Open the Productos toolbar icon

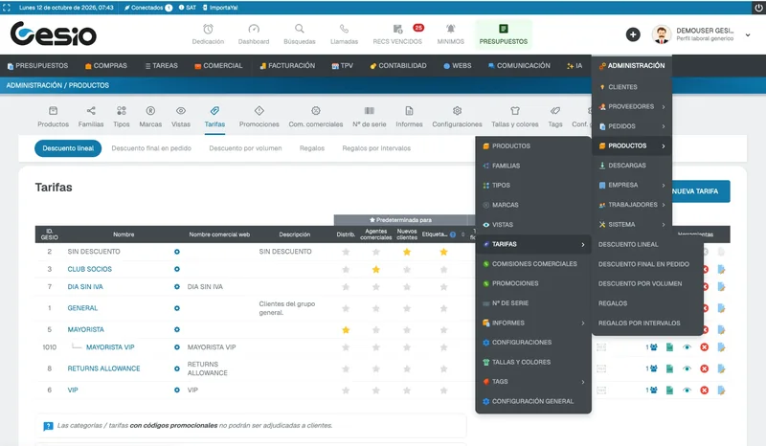tap(54, 111)
